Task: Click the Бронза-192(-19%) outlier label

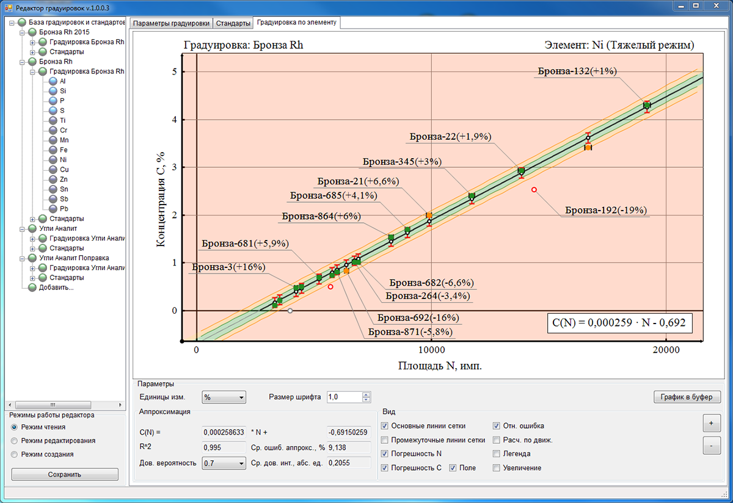Action: [x=606, y=210]
